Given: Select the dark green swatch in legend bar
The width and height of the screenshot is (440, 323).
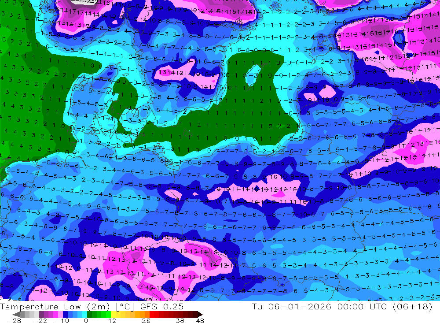Looking at the screenshot, I should coord(89,314).
